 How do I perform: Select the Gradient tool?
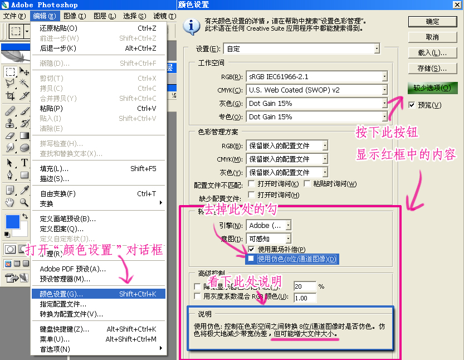[25, 135]
